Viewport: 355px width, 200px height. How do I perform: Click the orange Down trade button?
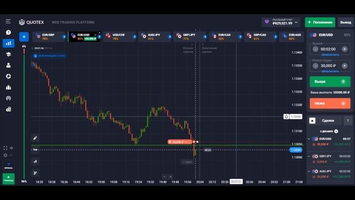click(x=330, y=103)
